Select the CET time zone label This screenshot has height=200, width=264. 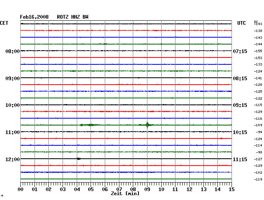4,23
